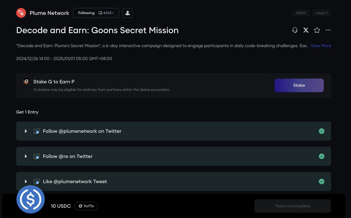Image resolution: width=351 pixels, height=218 pixels.
Task: Open the leaderboard icon next to Following
Action: pyautogui.click(x=128, y=13)
